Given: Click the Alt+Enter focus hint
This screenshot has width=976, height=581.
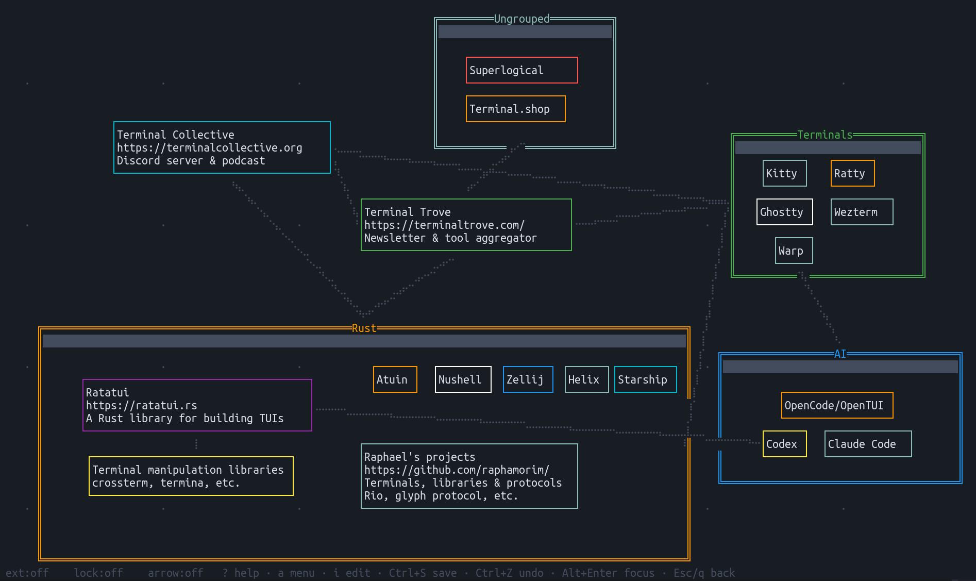Looking at the screenshot, I should [608, 573].
